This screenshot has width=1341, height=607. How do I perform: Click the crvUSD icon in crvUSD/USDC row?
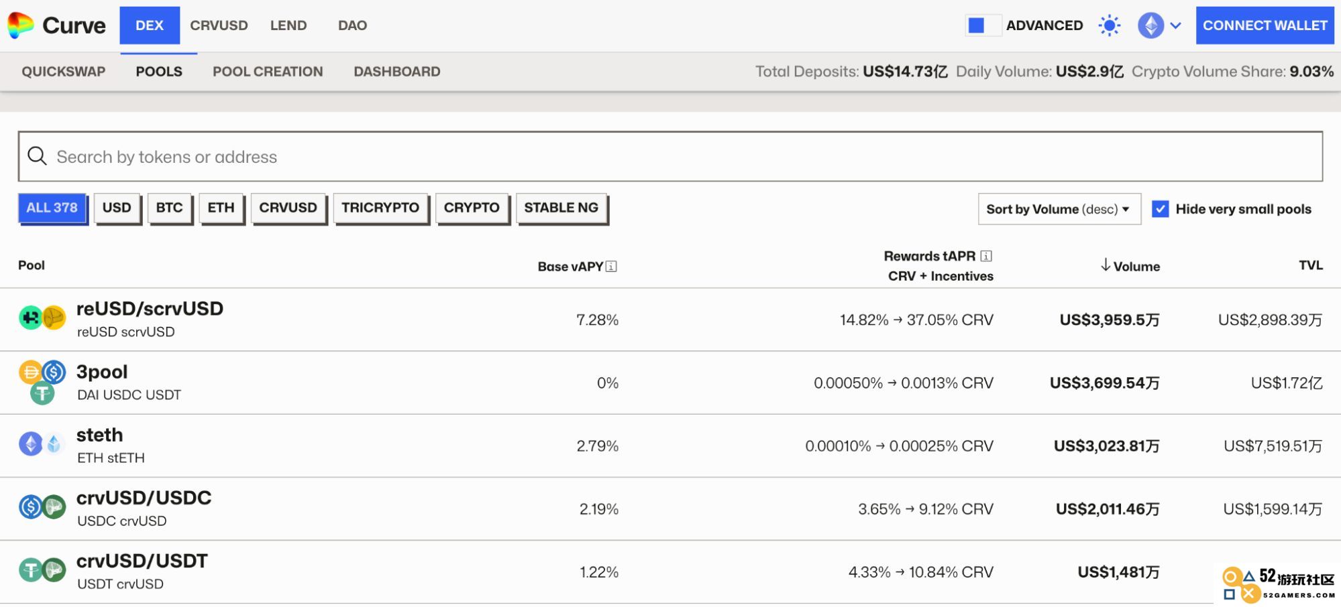54,507
